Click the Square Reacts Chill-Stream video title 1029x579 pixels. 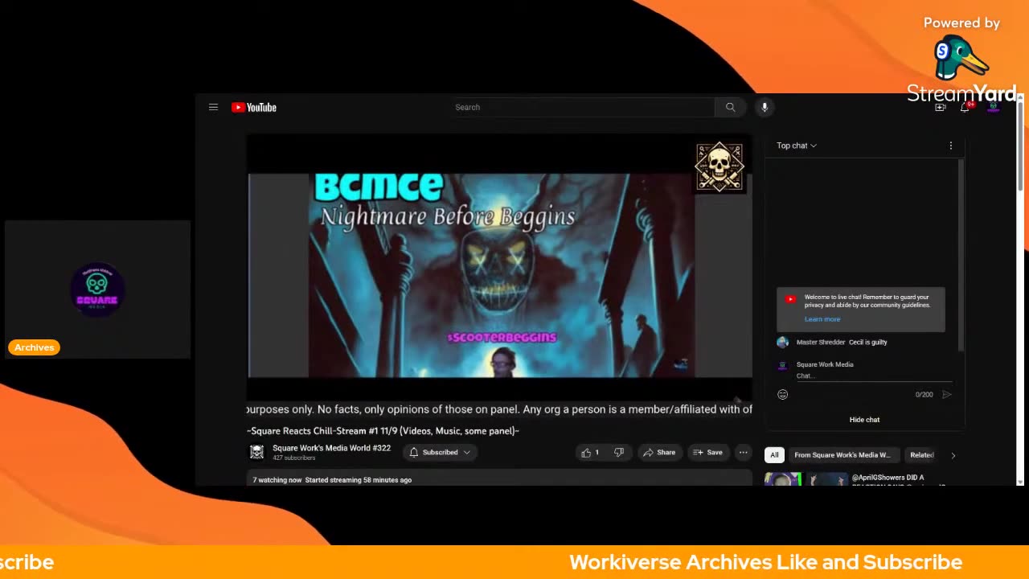383,431
